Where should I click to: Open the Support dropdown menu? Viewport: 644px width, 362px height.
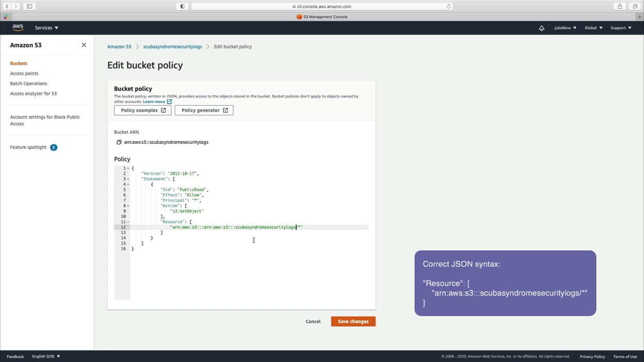621,28
